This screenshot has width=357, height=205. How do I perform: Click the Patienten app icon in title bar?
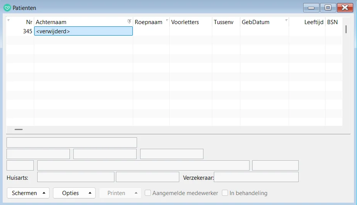(x=7, y=8)
